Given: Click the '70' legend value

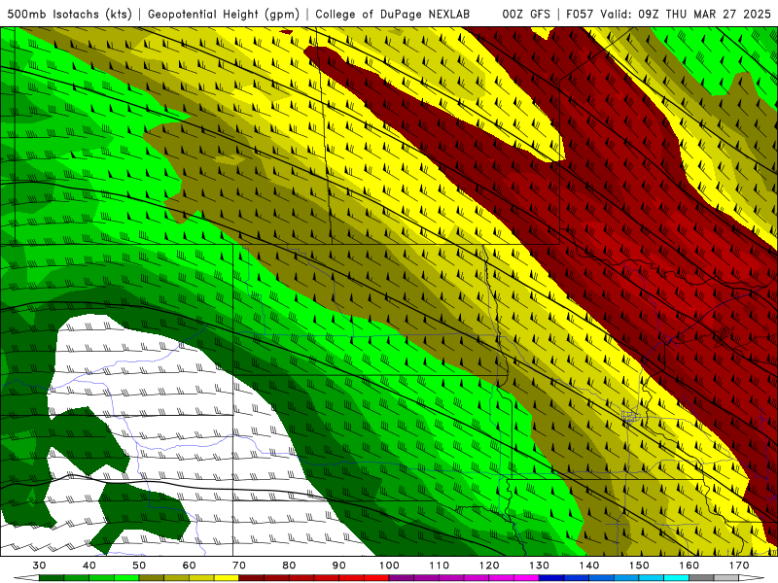Looking at the screenshot, I should (239, 566).
